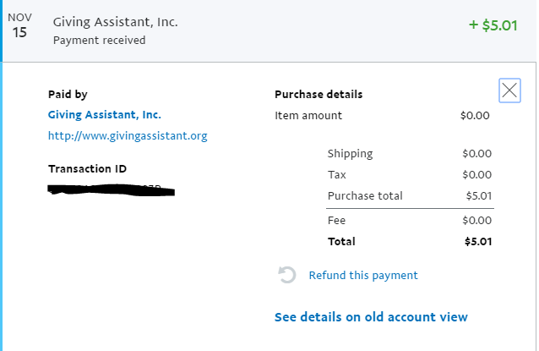539x351 pixels.
Task: Click the Paid by heading
Action: [68, 95]
